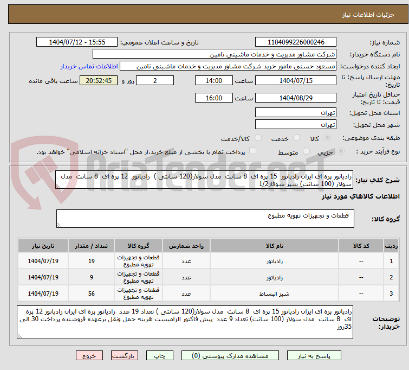Choose the کالا/خدمت radio option

pyautogui.click(x=258, y=138)
